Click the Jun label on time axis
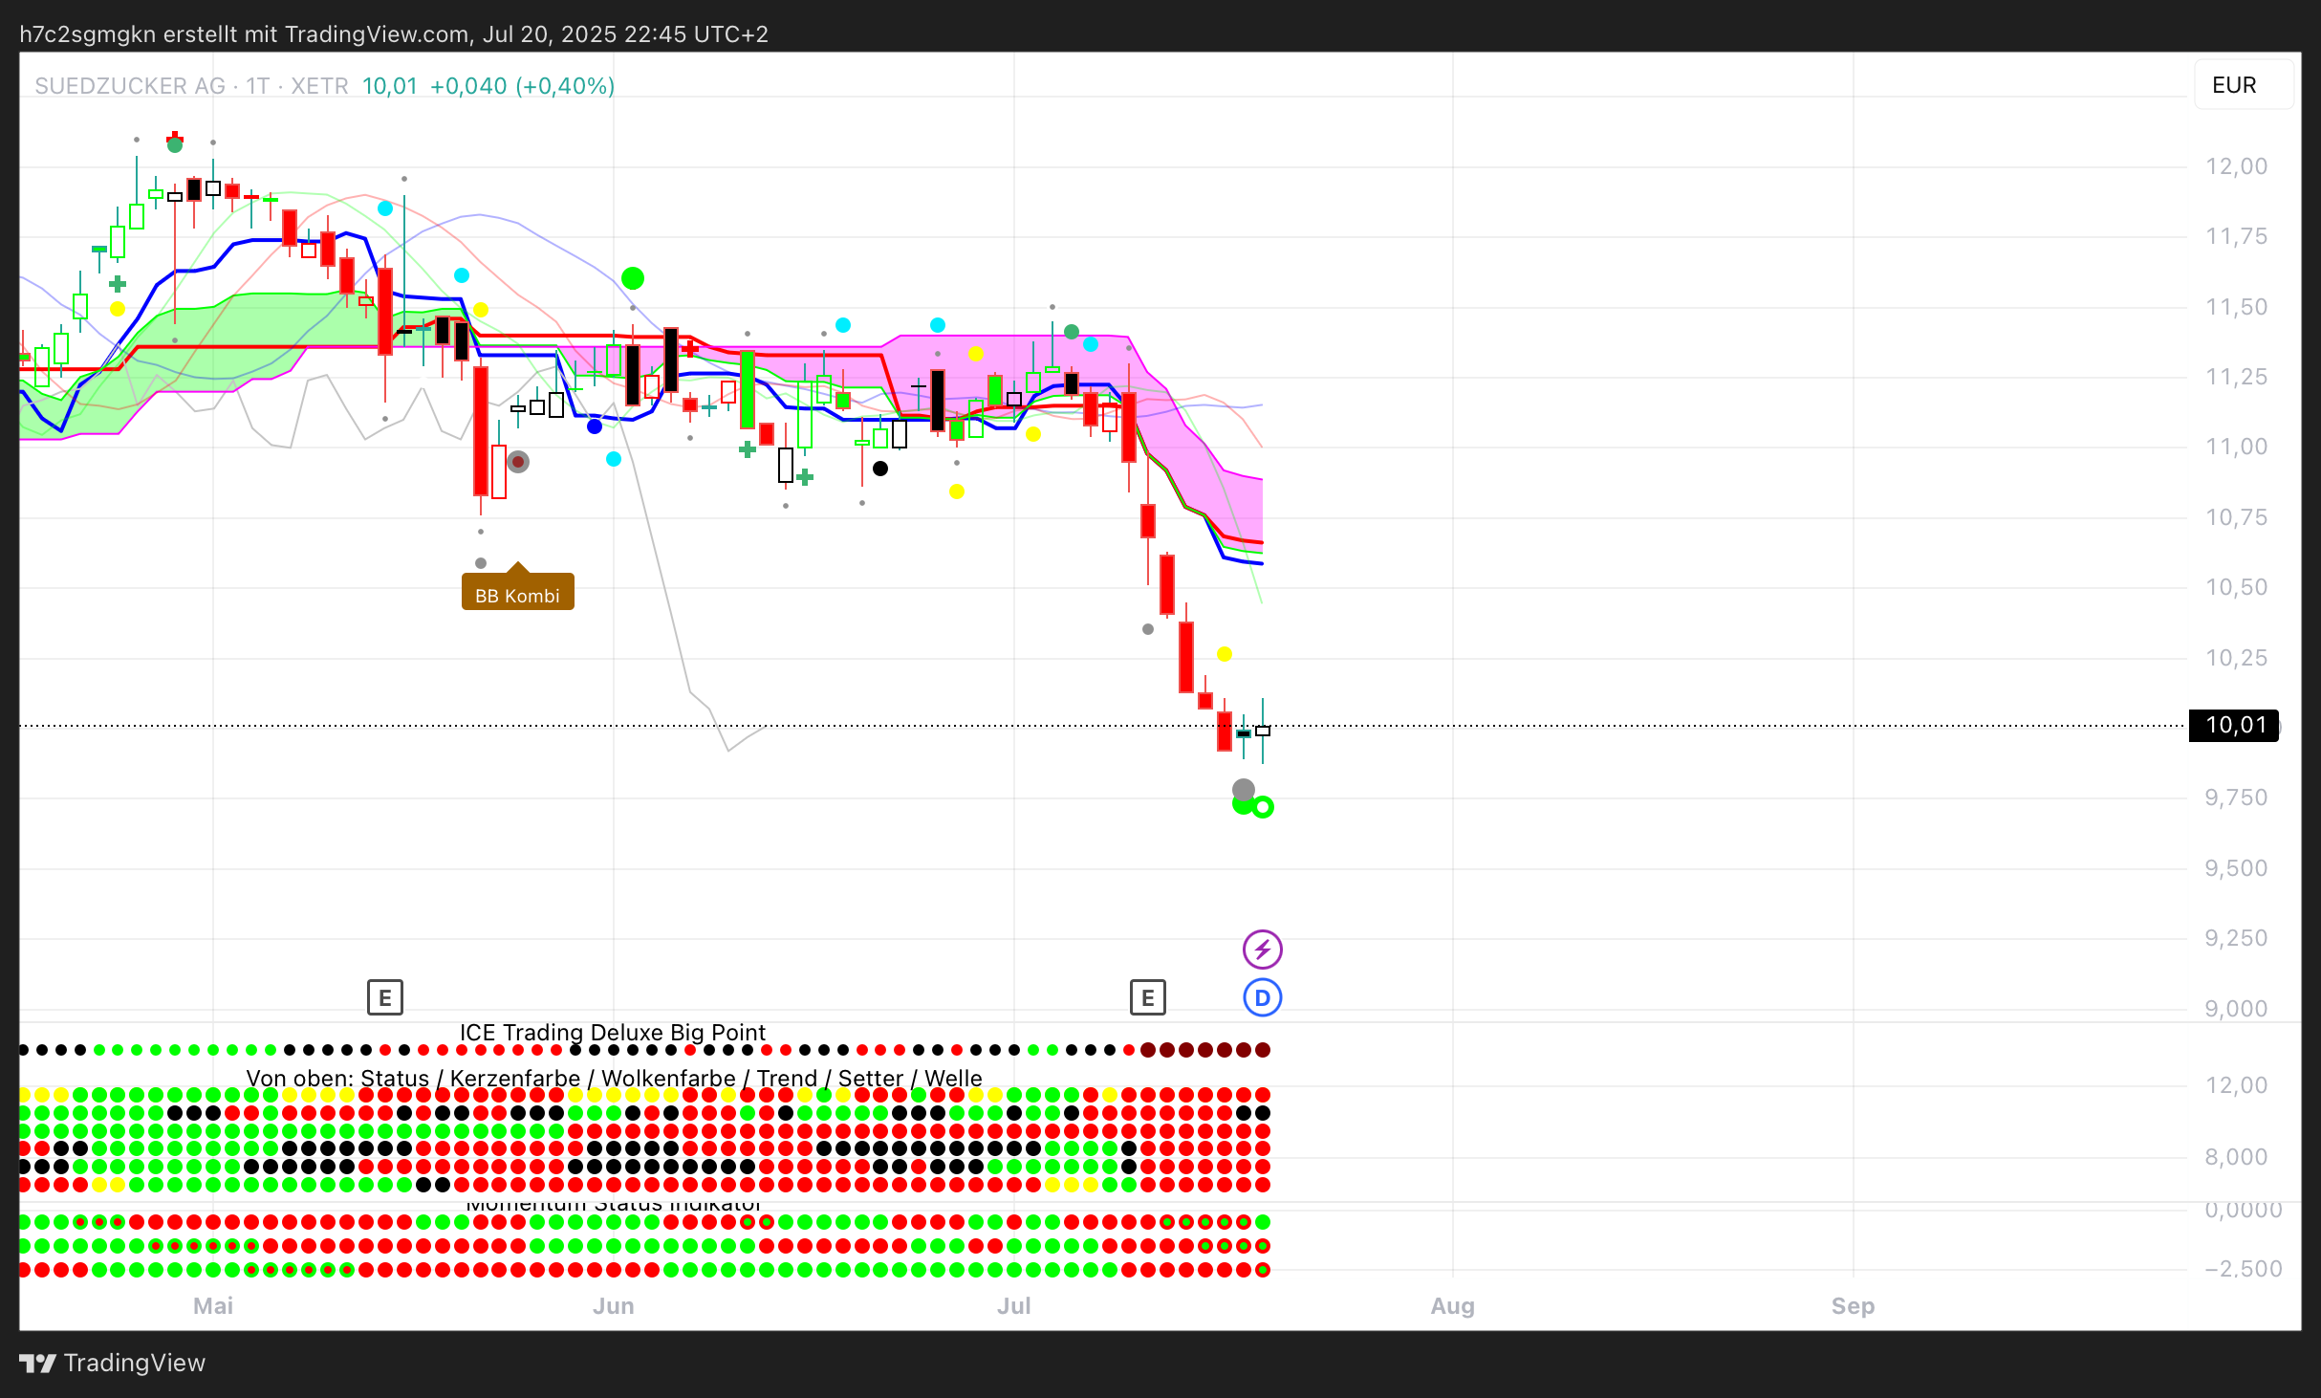2321x1398 pixels. [613, 1306]
